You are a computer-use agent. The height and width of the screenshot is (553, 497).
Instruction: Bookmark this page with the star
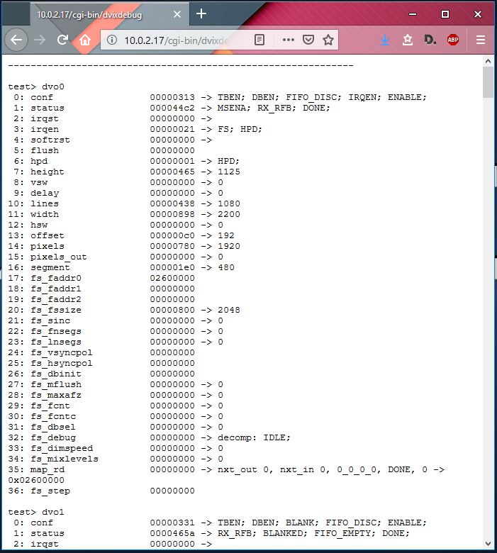click(328, 40)
